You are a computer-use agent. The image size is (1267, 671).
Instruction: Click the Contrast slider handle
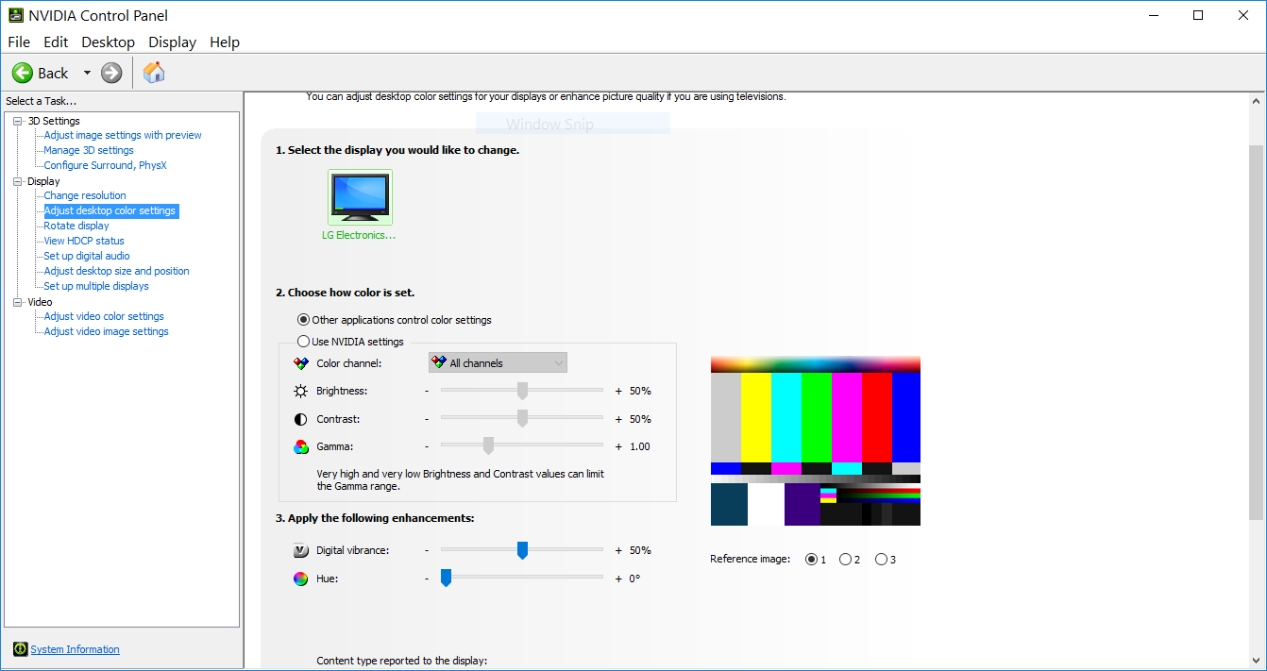(522, 418)
